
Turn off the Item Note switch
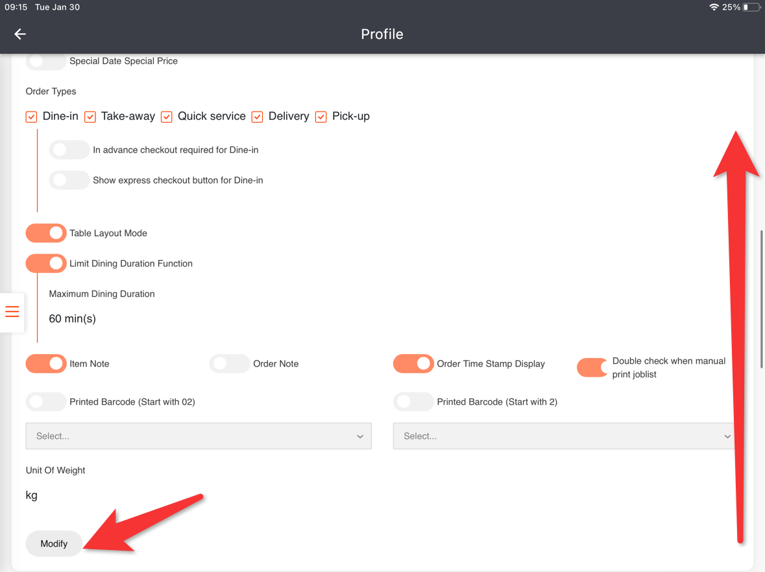pyautogui.click(x=46, y=364)
